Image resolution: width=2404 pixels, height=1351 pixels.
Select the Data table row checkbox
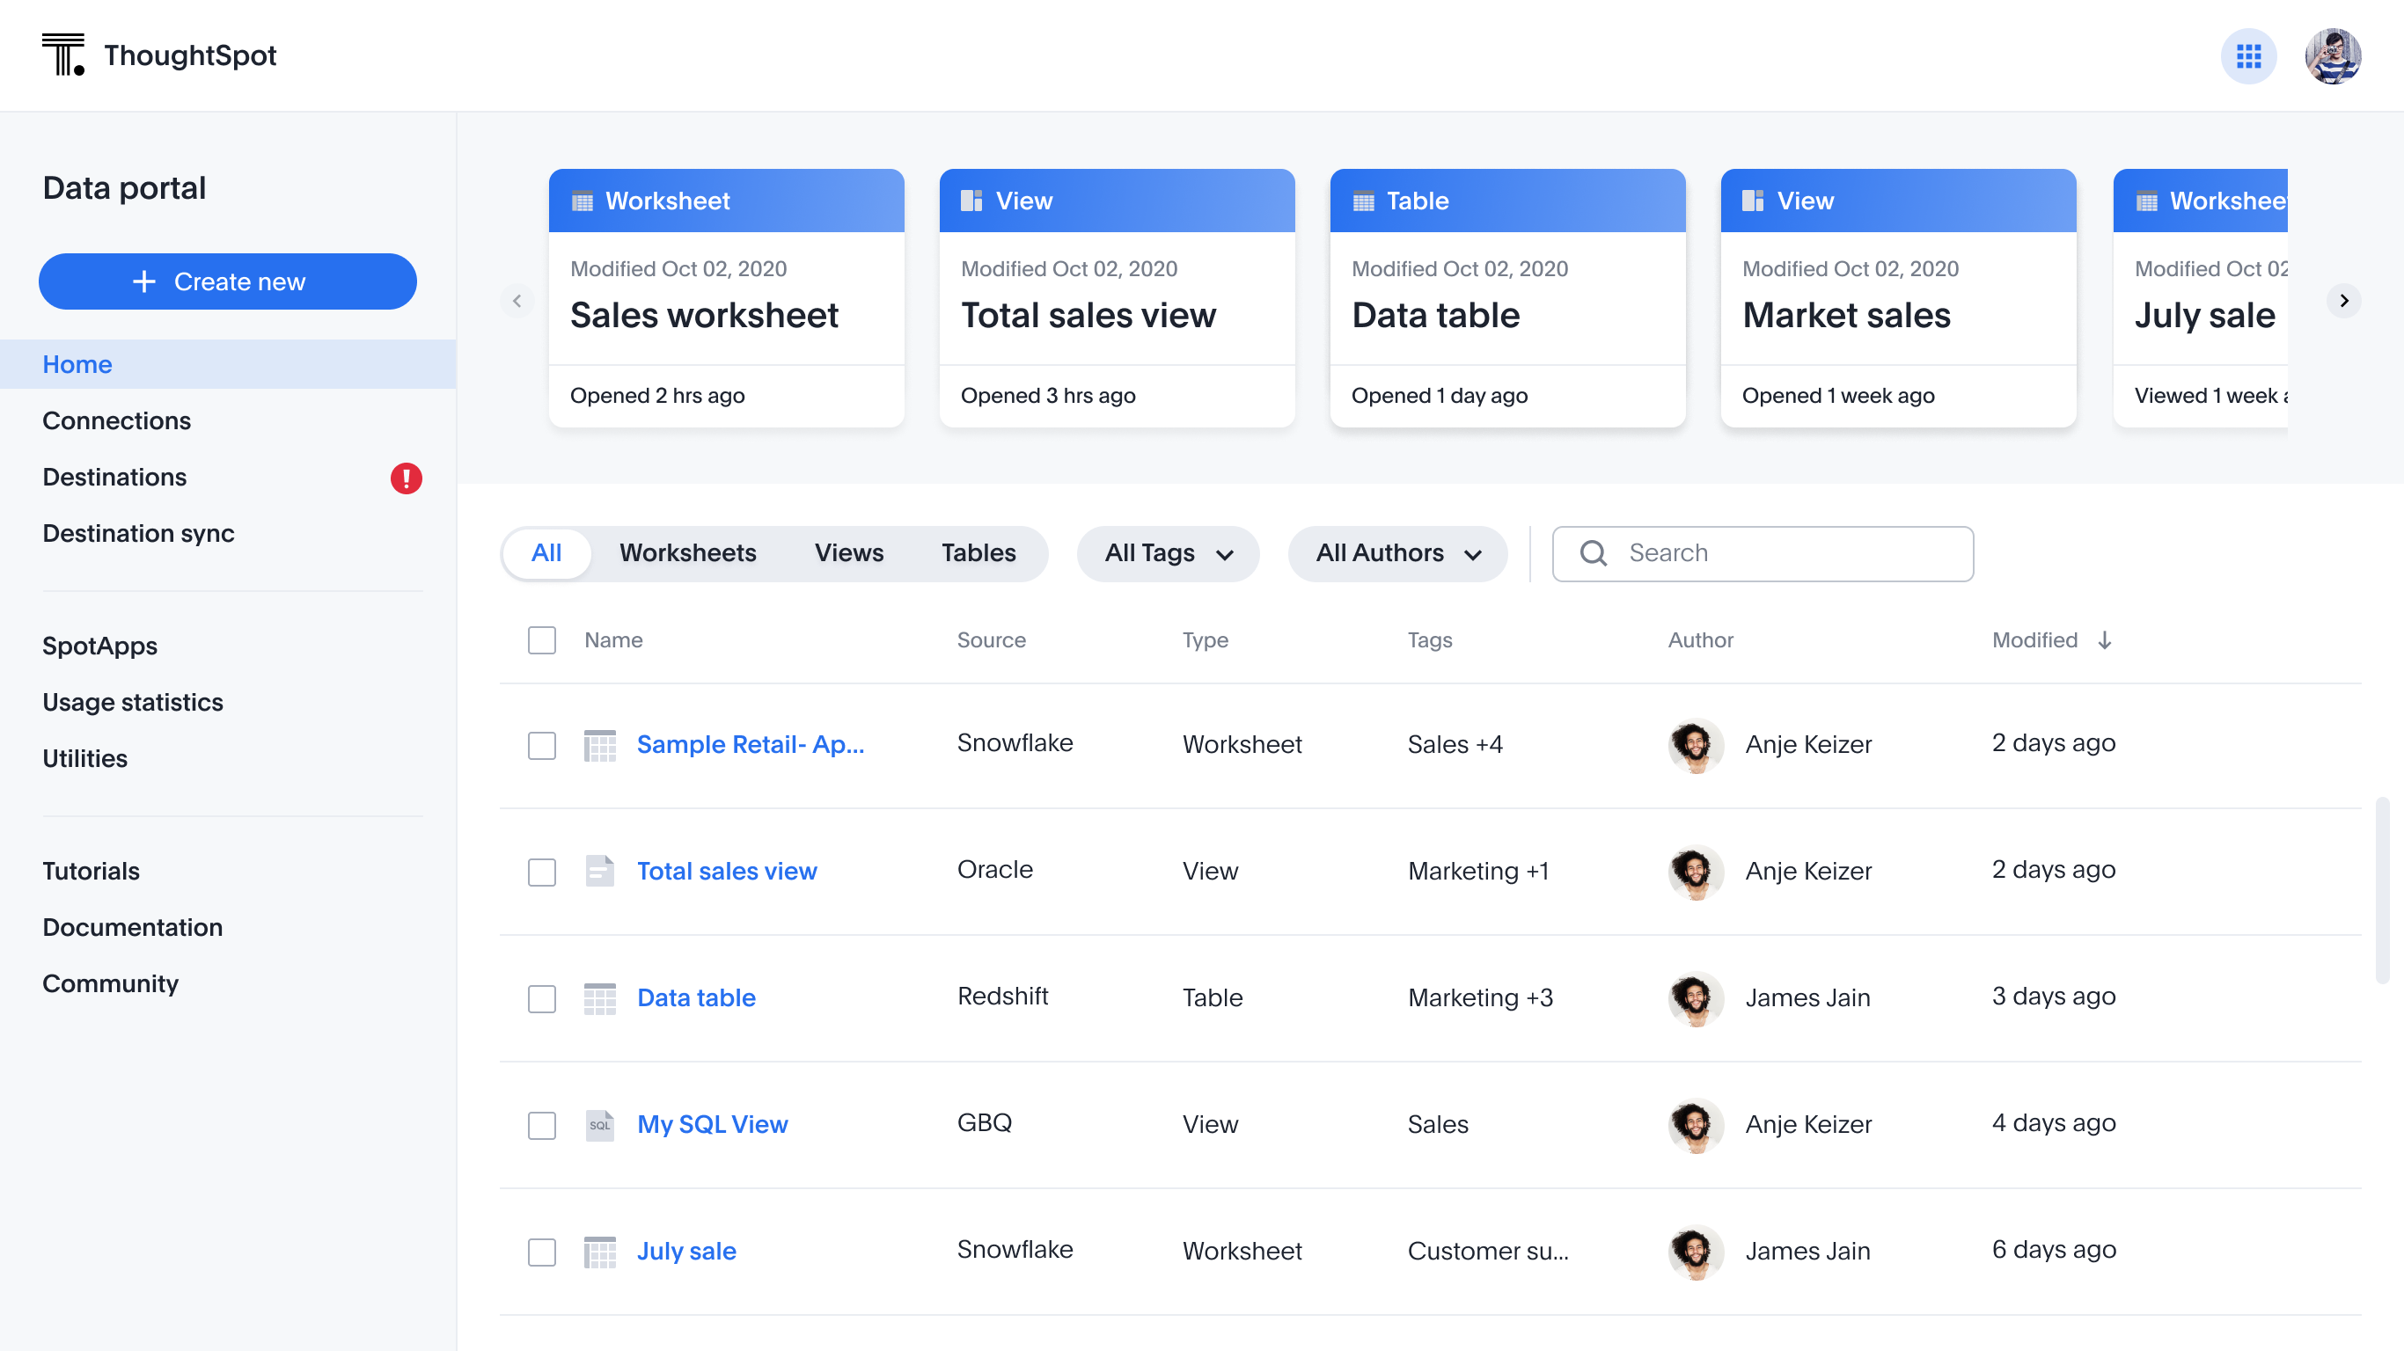[541, 999]
